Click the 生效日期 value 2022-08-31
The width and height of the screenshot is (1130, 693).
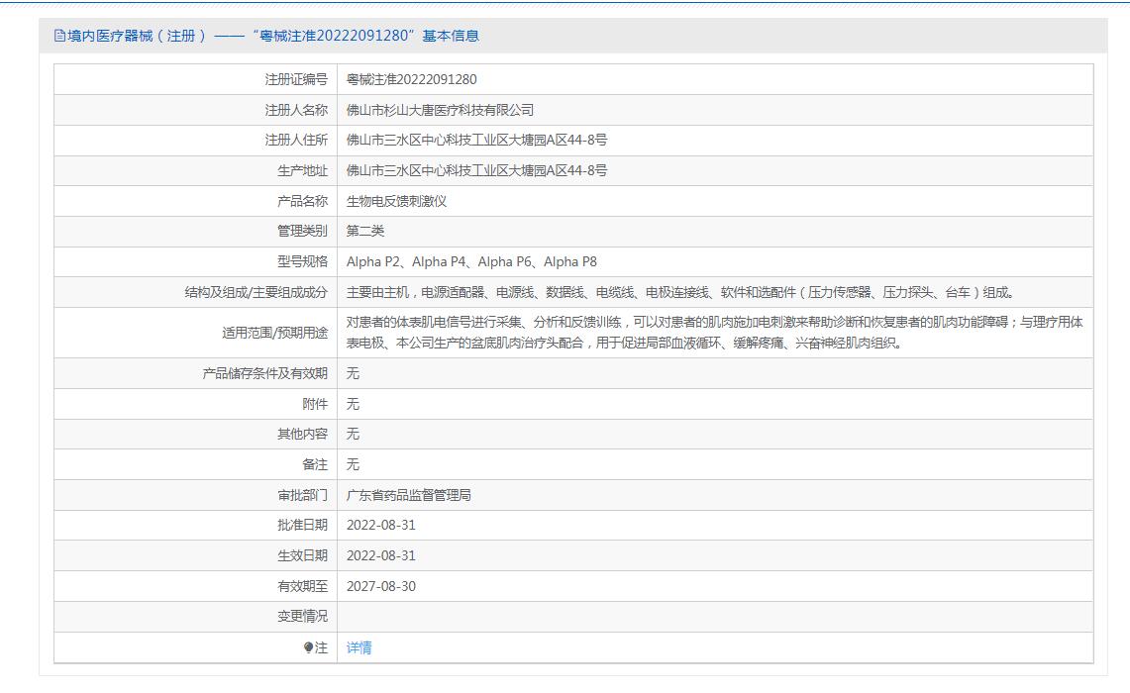click(x=381, y=555)
